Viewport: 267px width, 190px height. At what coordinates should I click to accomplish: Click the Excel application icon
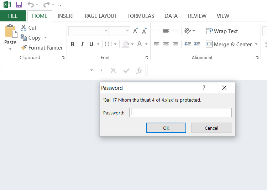[x=7, y=5]
